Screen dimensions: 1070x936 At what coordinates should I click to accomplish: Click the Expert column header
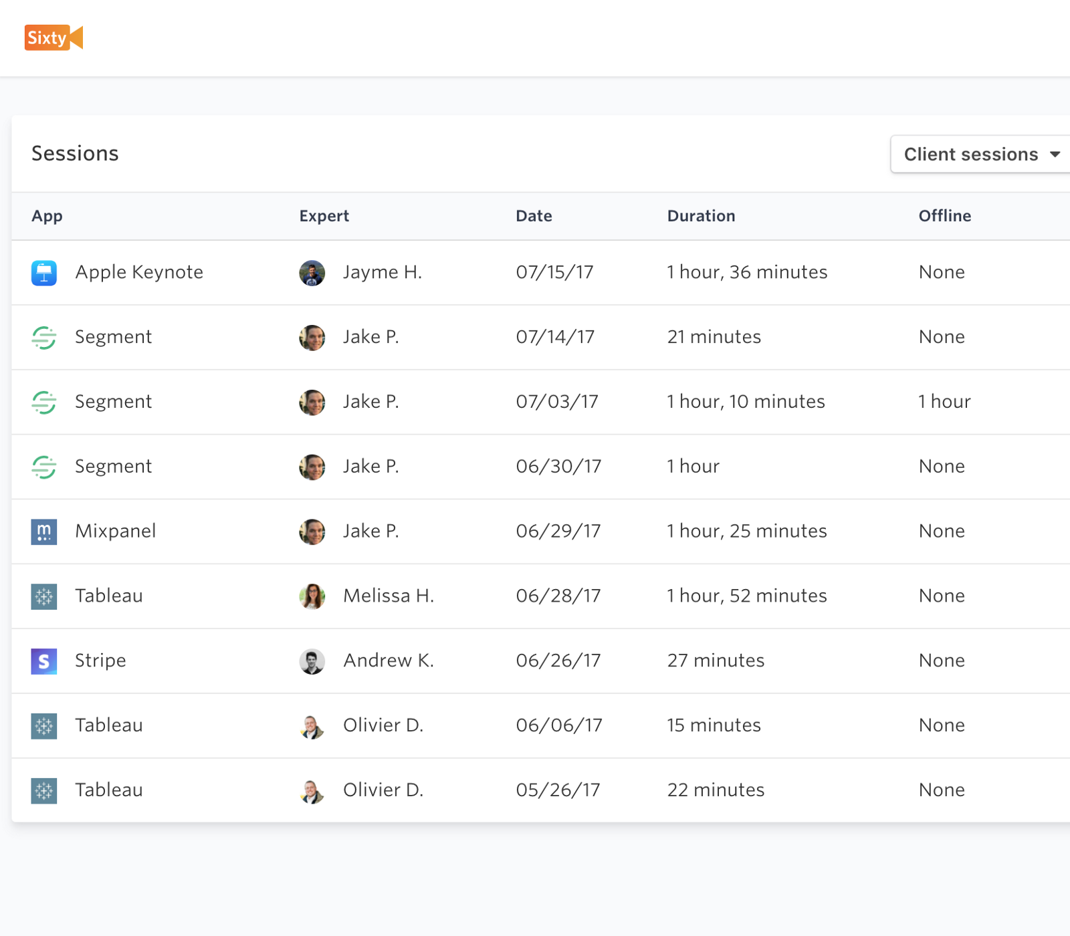324,216
